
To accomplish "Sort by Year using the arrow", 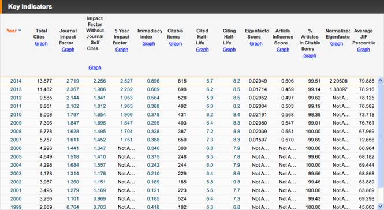I will (20, 31).
